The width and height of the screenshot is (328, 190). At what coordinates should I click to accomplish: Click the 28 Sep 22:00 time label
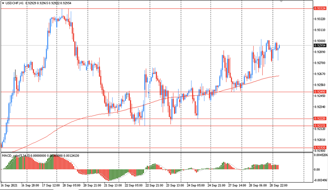point(278,185)
